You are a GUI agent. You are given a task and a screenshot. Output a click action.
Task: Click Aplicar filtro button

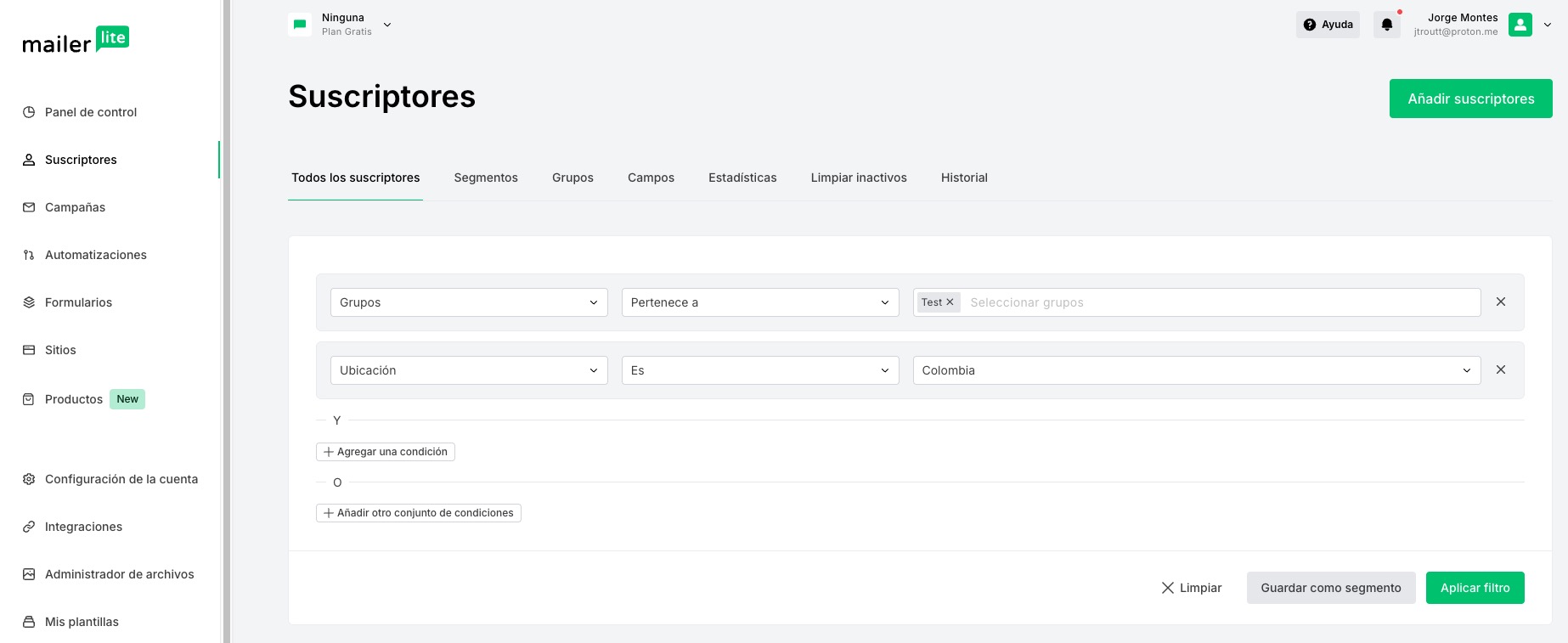click(1475, 588)
